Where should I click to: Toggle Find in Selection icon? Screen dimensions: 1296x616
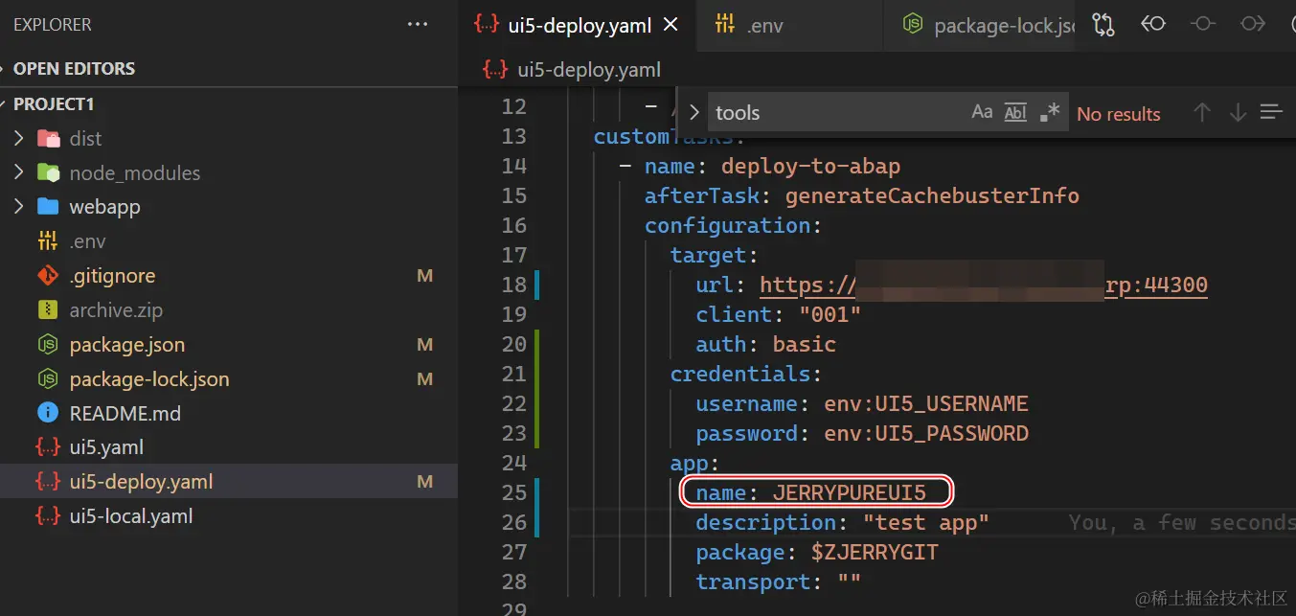pyautogui.click(x=1271, y=113)
